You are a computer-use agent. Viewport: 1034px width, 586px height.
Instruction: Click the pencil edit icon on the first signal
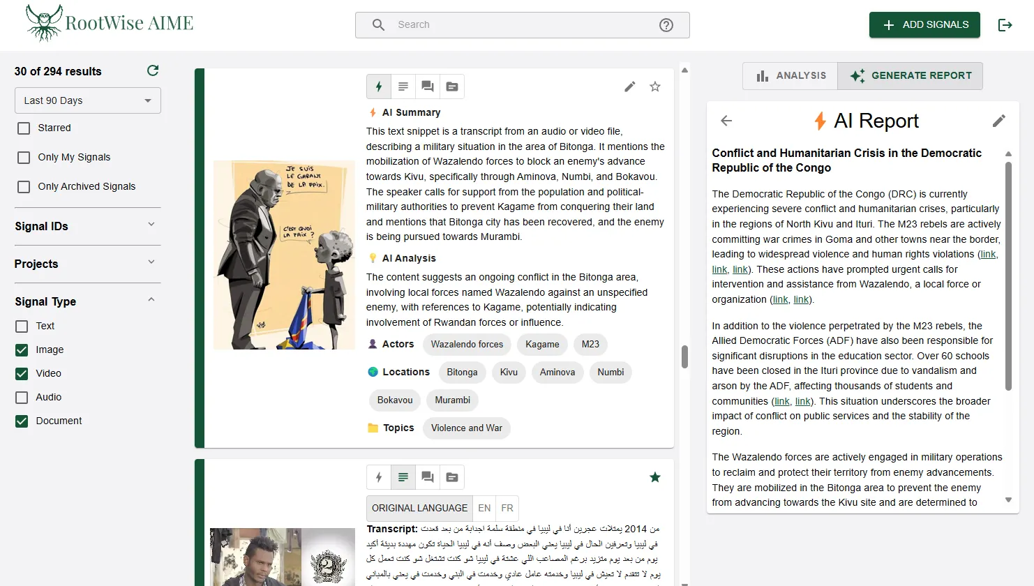(x=629, y=87)
